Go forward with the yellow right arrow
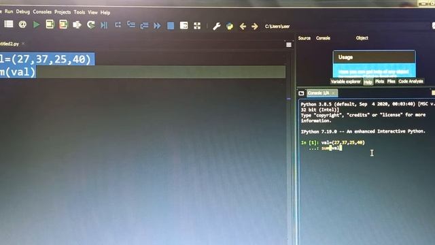 pos(255,27)
